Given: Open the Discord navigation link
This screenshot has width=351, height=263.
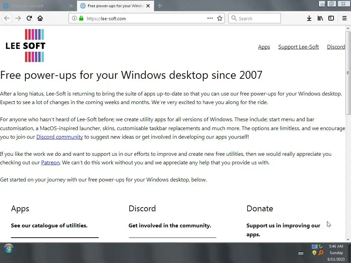Looking at the screenshot, I should click(336, 47).
